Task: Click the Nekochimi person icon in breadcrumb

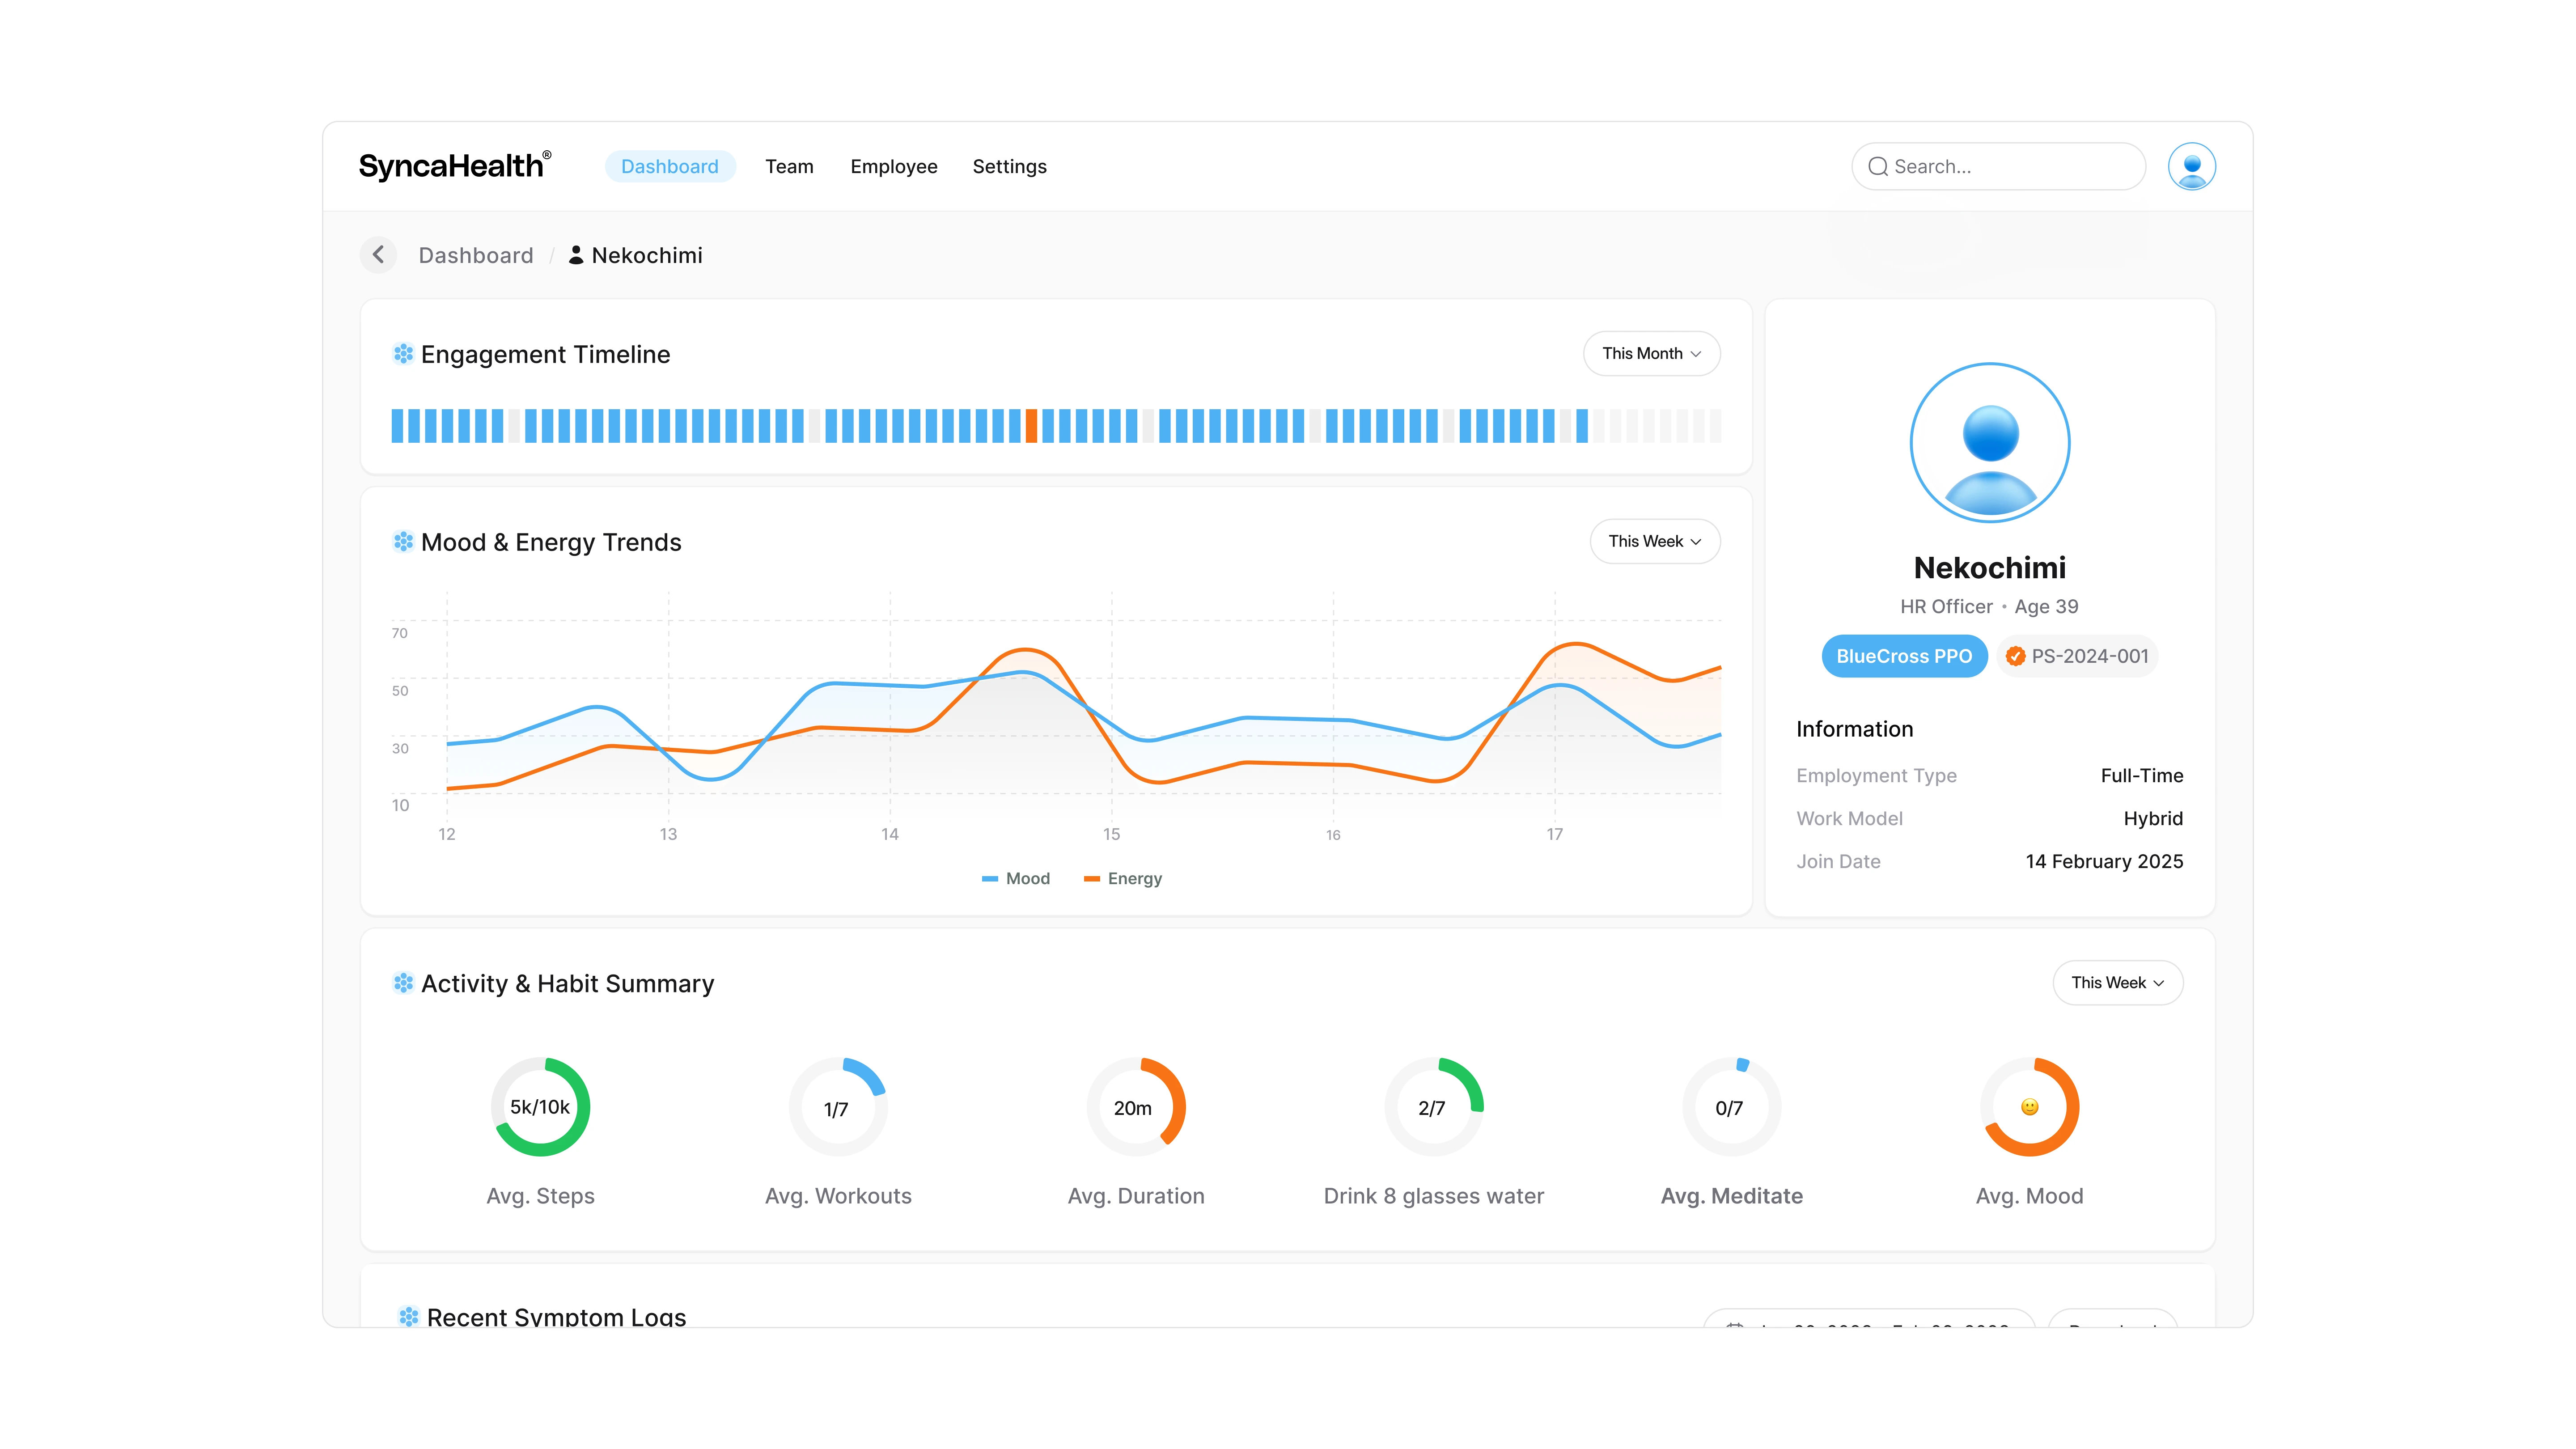Action: 576,255
